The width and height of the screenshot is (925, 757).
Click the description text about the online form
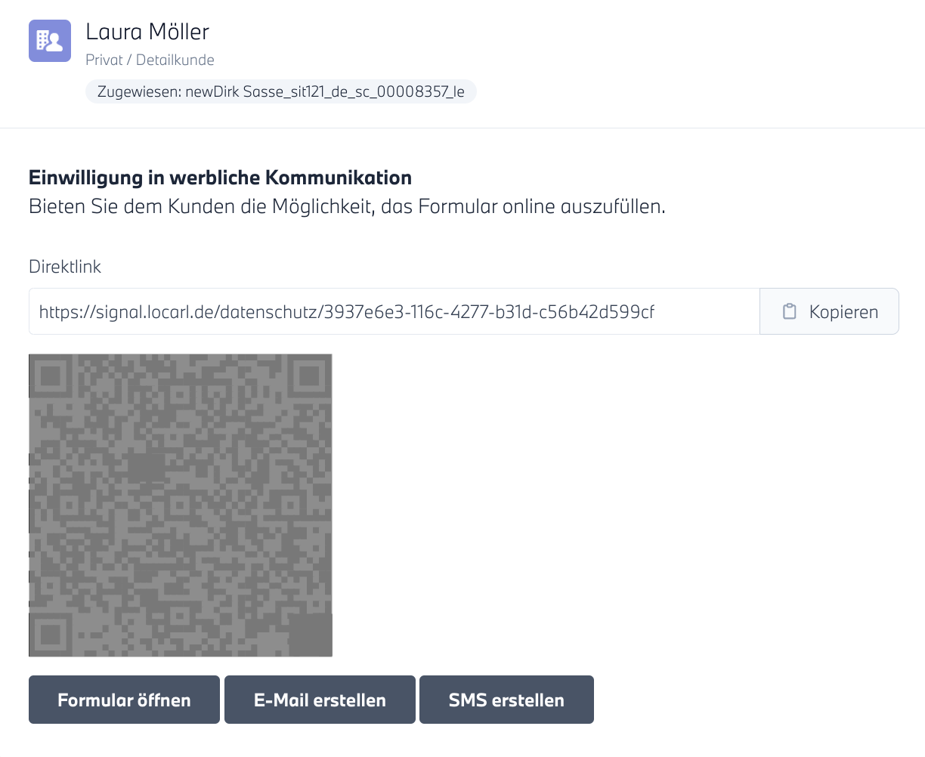(x=347, y=206)
